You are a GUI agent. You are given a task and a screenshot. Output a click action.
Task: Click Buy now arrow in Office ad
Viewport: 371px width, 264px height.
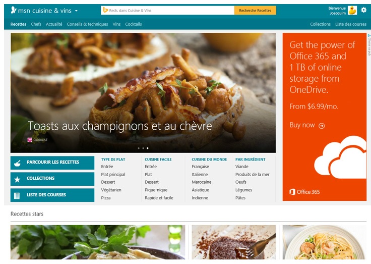tap(322, 126)
